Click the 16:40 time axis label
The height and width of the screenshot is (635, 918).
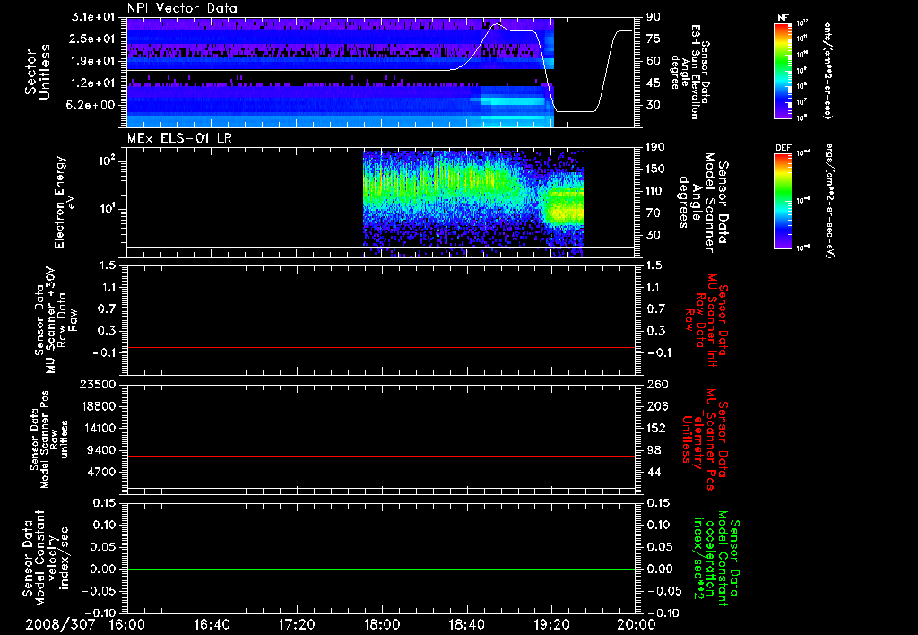(x=212, y=624)
